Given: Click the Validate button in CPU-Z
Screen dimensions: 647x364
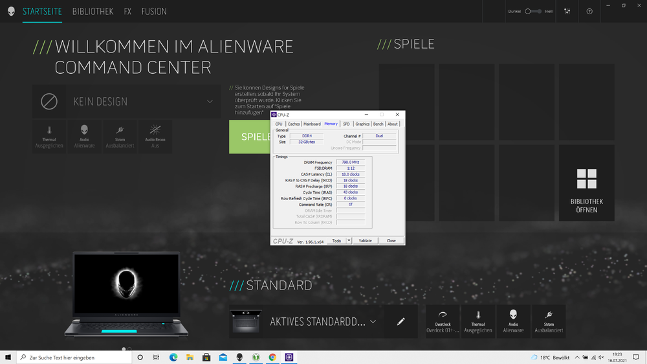Looking at the screenshot, I should coord(365,240).
